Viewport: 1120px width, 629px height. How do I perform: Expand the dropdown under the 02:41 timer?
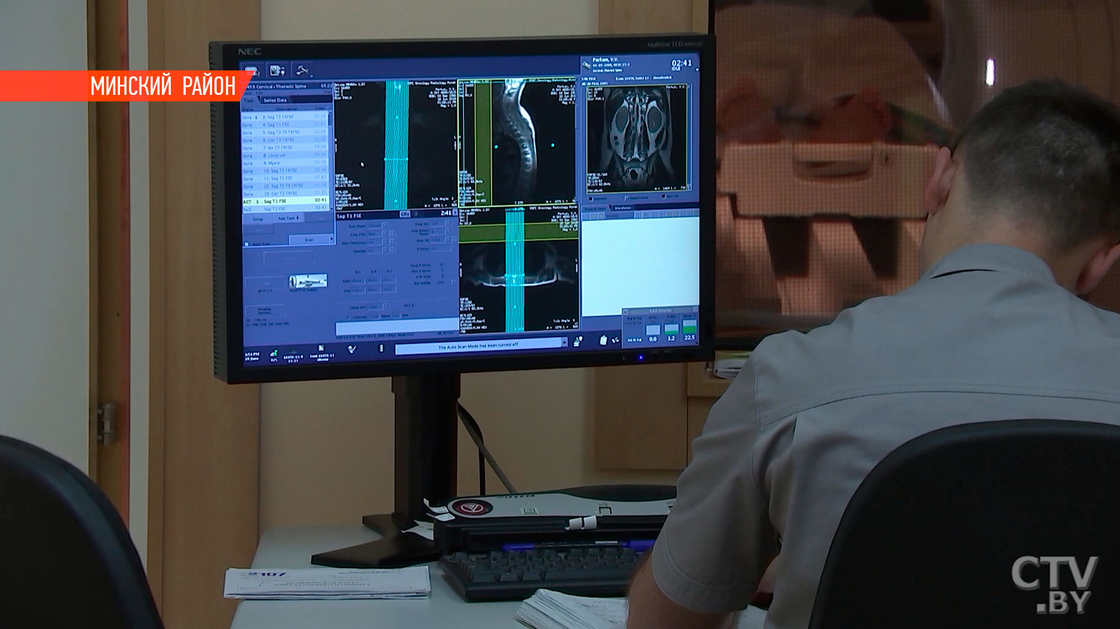pyautogui.click(x=696, y=70)
